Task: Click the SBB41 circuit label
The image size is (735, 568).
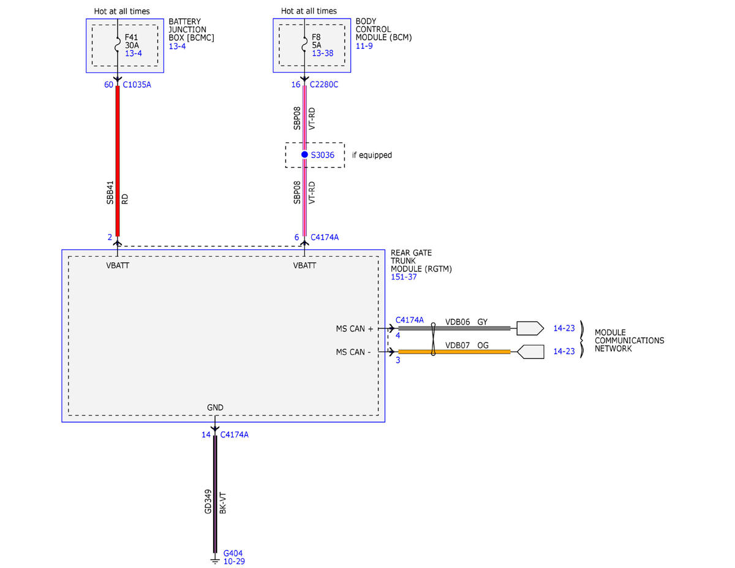Action: [x=110, y=192]
